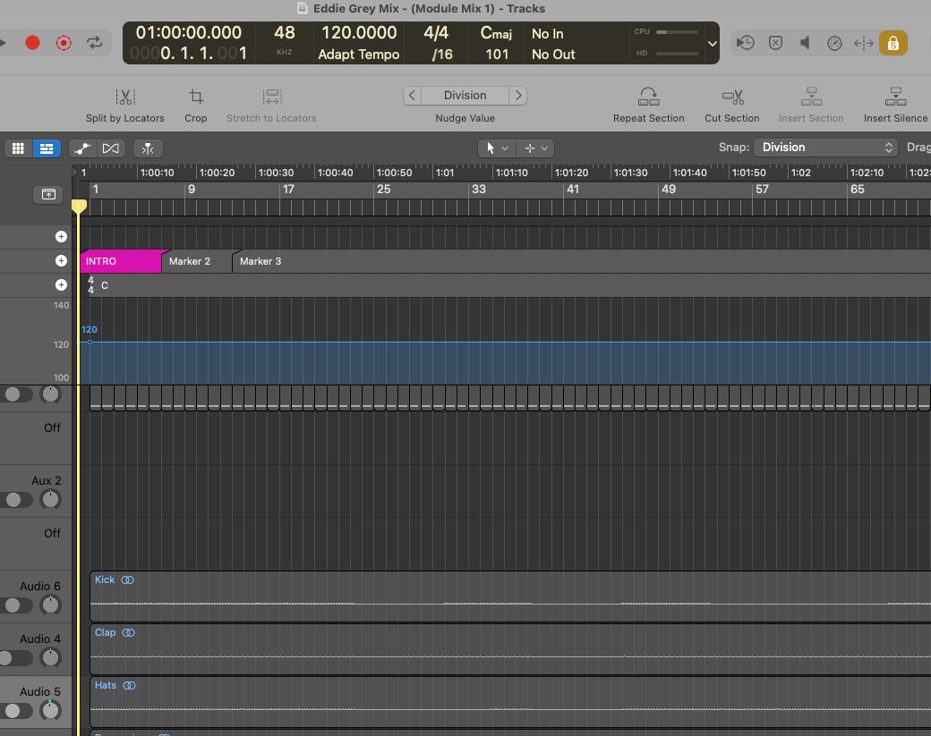Toggle the speaker mute icon
The height and width of the screenshot is (736, 931).
pyautogui.click(x=805, y=43)
